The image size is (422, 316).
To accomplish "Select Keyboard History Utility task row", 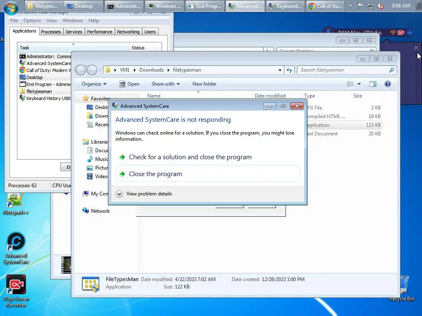I will [45, 98].
